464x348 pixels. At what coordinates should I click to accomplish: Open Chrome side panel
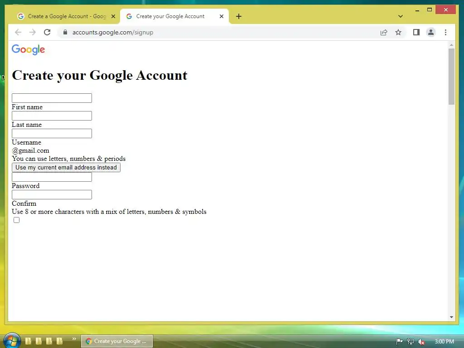point(416,32)
